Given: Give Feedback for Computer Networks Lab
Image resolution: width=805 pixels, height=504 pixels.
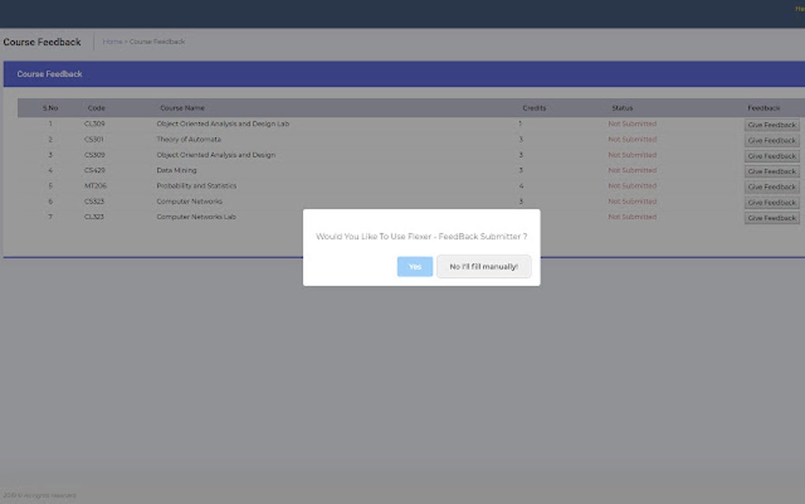Looking at the screenshot, I should click(x=771, y=217).
